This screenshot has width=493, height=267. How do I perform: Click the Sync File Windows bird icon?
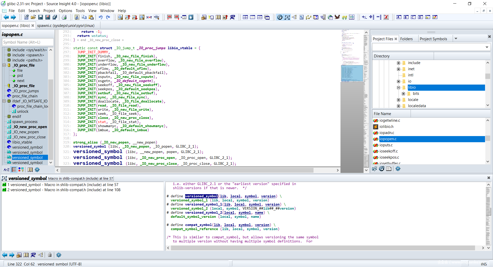337,17
